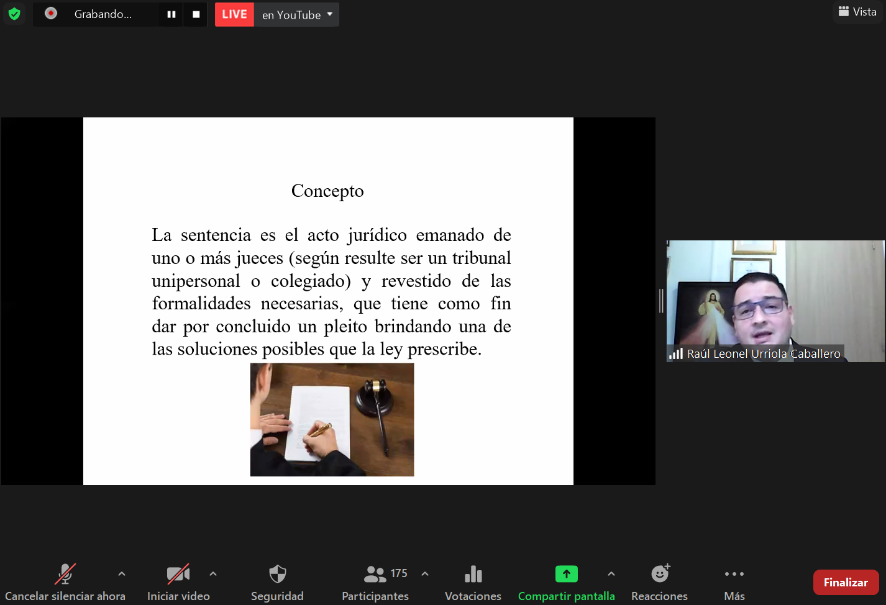This screenshot has height=605, width=886.
Task: Unmute with the crossed-out microphone icon
Action: pos(65,574)
